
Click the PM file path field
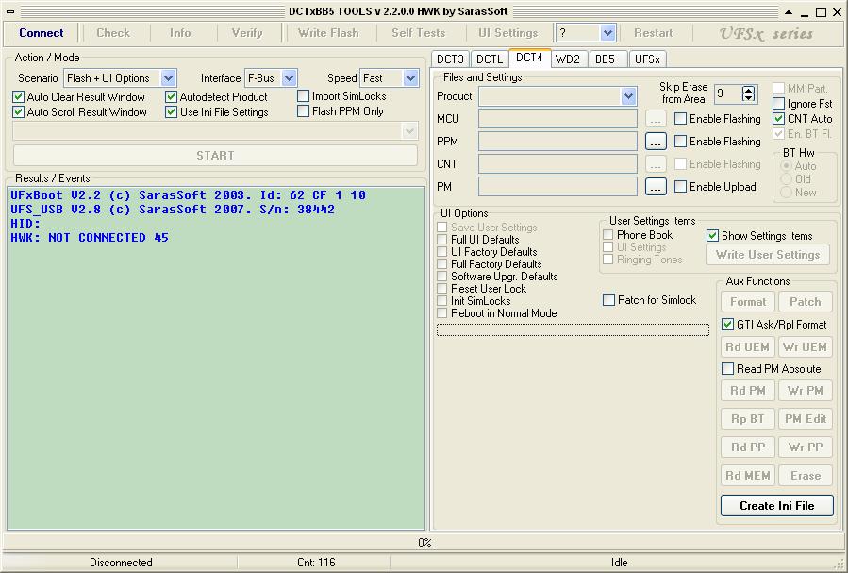pos(557,187)
